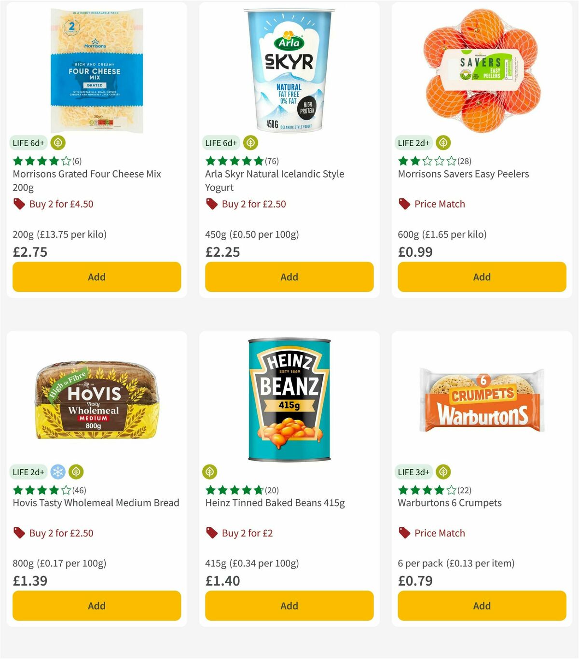Add Heinz Tinned Baked Beans to basket

coord(289,605)
